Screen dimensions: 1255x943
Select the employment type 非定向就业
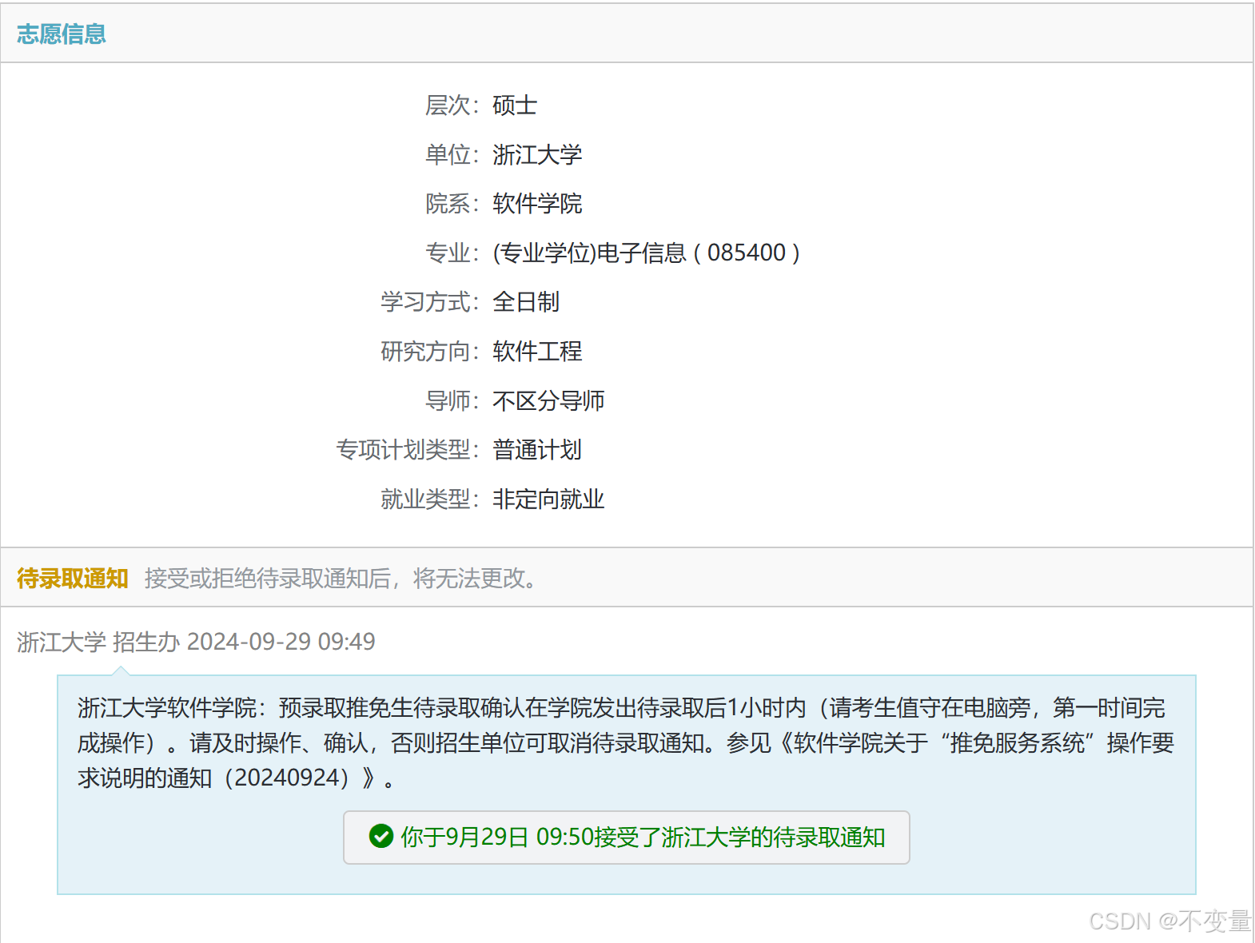click(548, 499)
